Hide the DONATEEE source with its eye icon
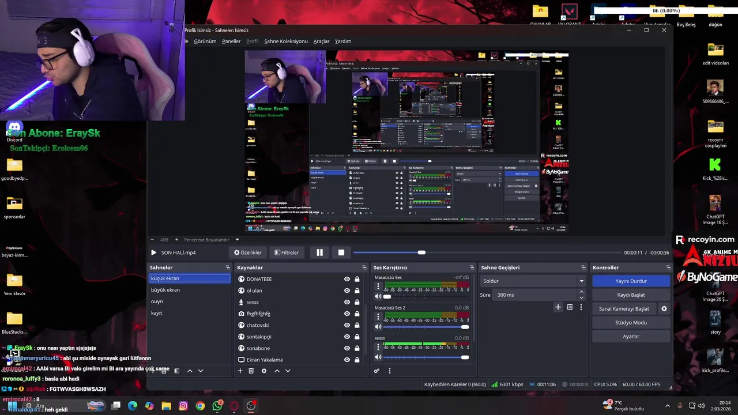 click(347, 279)
